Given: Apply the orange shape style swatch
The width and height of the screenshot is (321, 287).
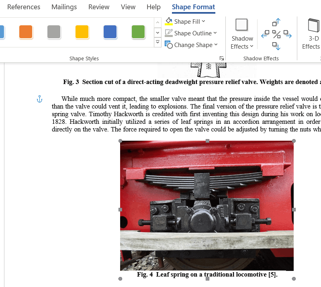Looking at the screenshot, I should (26, 32).
